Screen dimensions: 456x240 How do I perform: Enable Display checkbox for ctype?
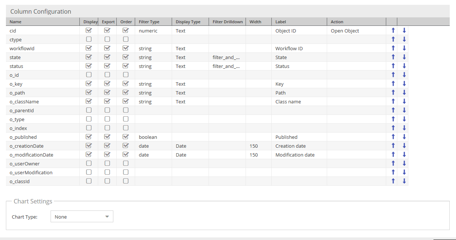click(x=89, y=39)
